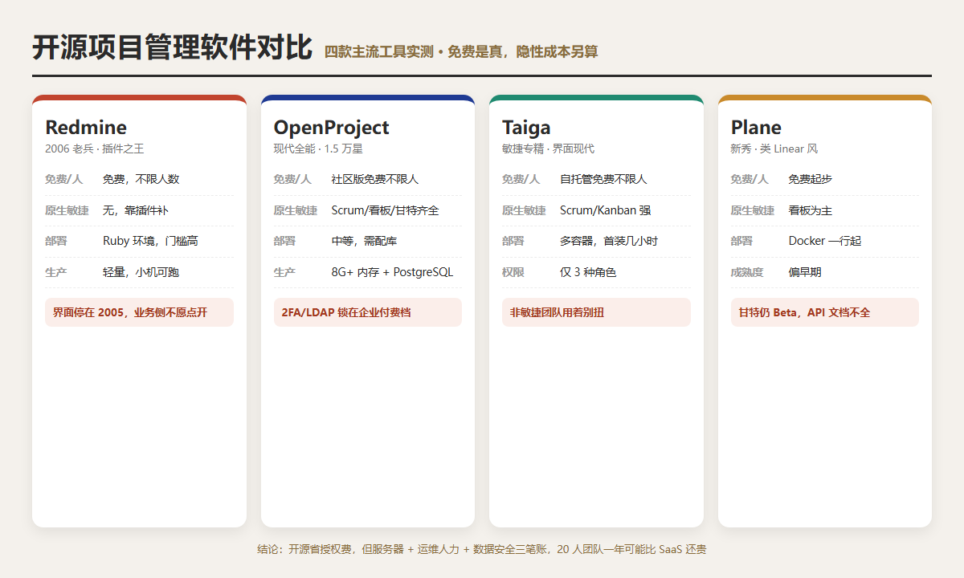The width and height of the screenshot is (964, 578).
Task: Click OpenProject value 中等，需配库
Action: point(364,241)
